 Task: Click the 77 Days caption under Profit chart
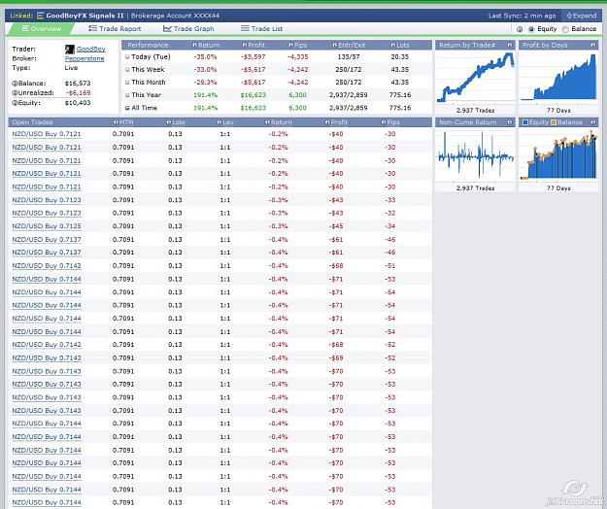coord(558,111)
